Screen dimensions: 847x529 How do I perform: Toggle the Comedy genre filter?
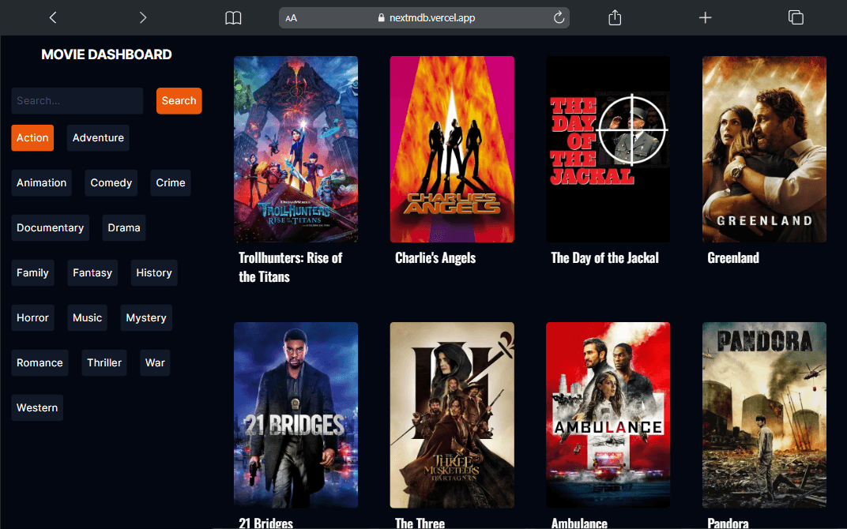111,182
